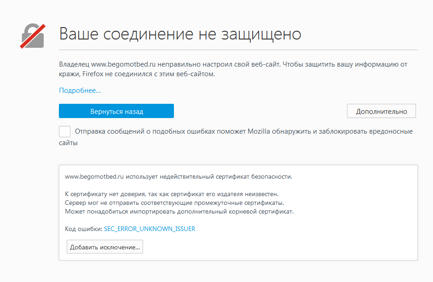This screenshot has width=433, height=282.
Task: Click the line starting "Сервер мог не отправить"
Action: (174, 203)
